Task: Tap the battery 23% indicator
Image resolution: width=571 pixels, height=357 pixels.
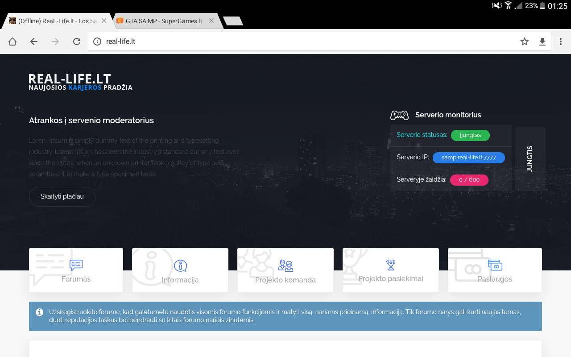Action: tap(535, 6)
